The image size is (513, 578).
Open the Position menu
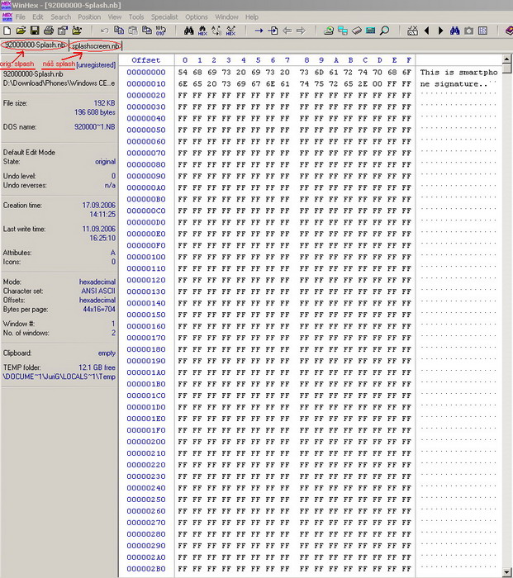click(x=89, y=17)
